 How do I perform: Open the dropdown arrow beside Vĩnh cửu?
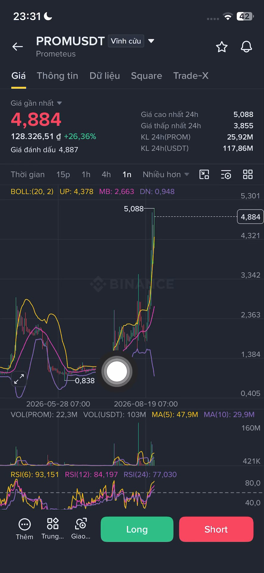[151, 41]
